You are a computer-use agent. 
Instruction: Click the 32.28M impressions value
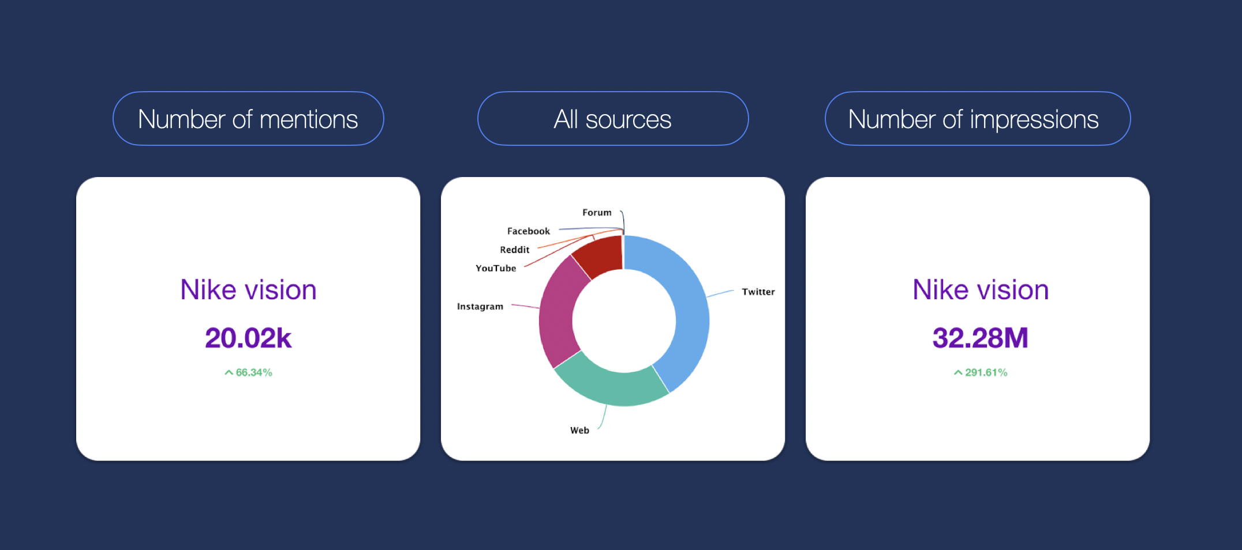pos(980,338)
